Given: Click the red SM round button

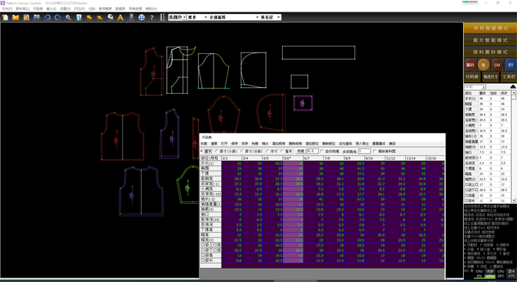Looking at the screenshot, I should point(497,65).
